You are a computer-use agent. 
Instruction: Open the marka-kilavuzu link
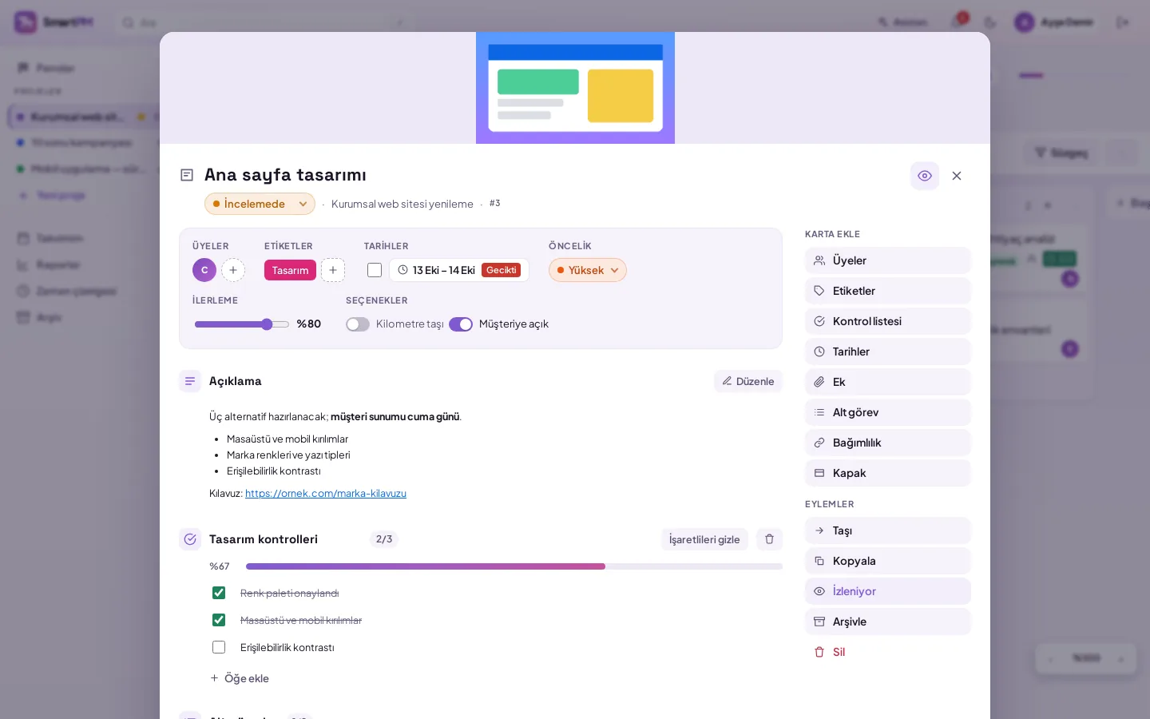point(326,494)
